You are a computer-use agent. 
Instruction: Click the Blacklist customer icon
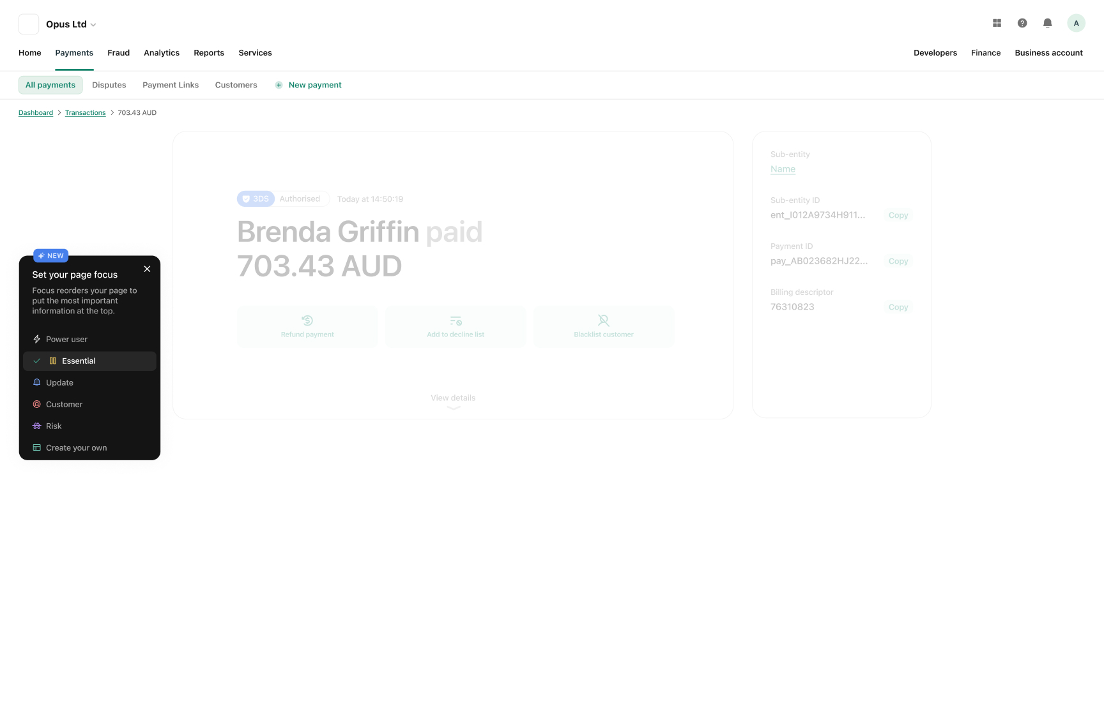coord(604,320)
